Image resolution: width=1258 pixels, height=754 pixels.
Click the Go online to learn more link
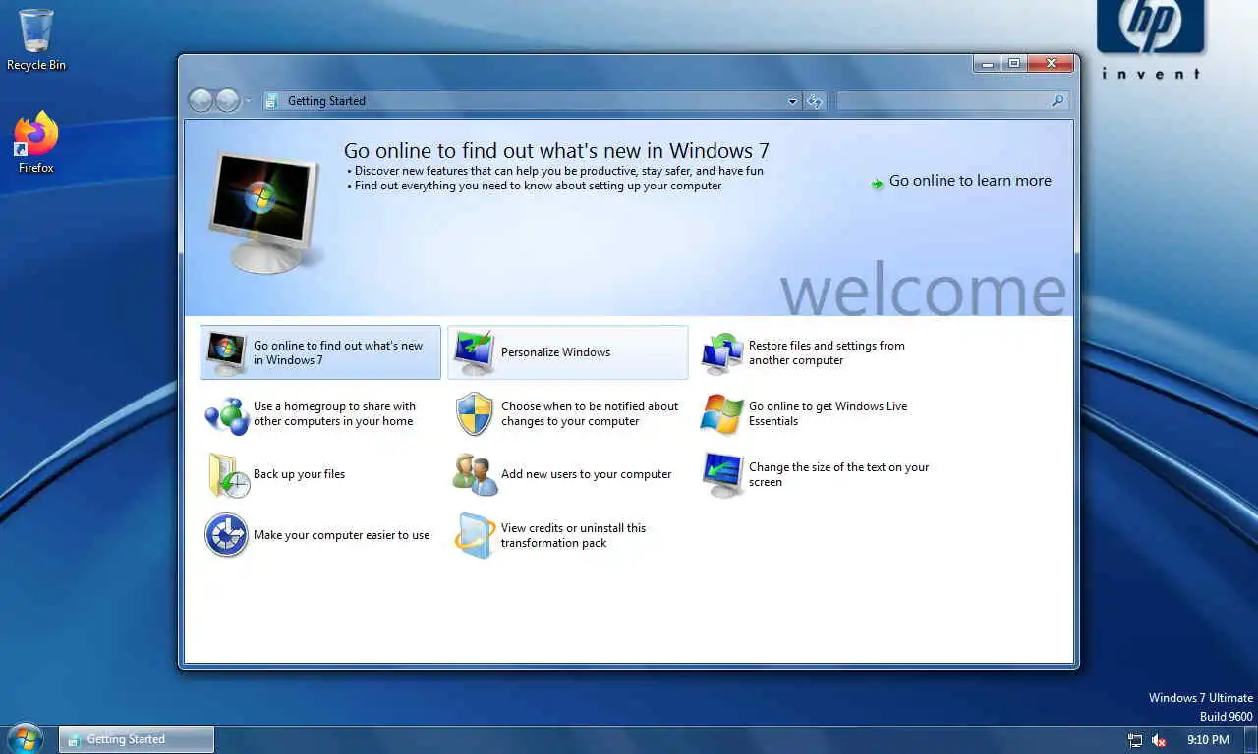tap(970, 181)
